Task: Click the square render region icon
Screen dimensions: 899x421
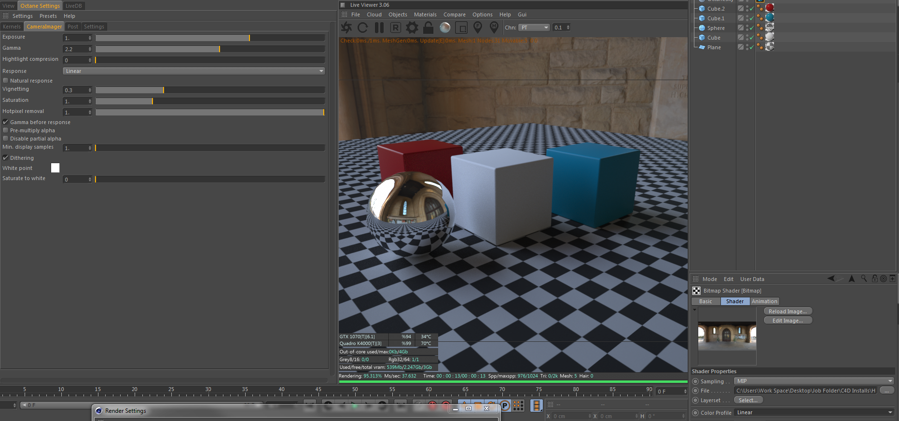Action: click(461, 28)
